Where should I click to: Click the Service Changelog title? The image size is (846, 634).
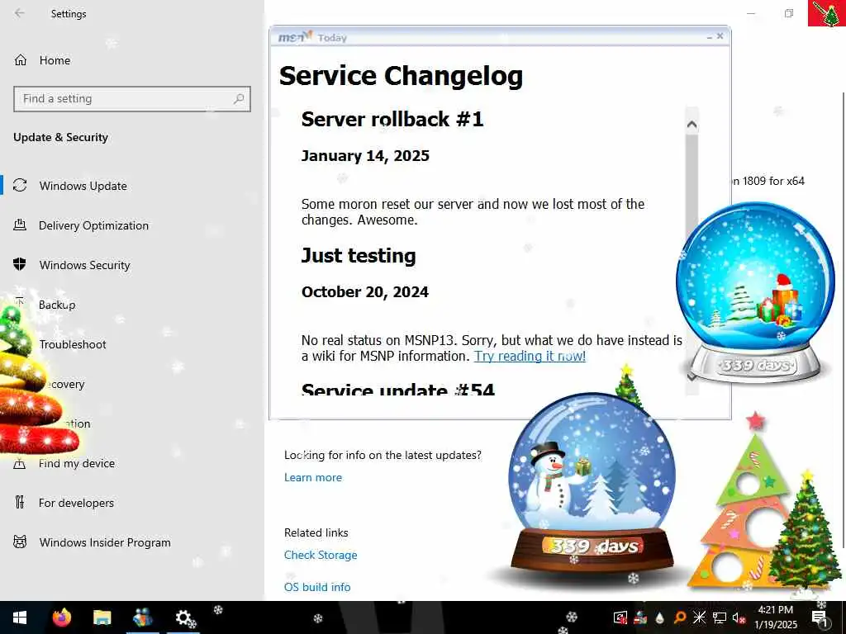[x=401, y=76]
